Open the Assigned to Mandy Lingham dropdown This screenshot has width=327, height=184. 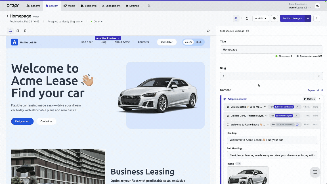pos(65,22)
